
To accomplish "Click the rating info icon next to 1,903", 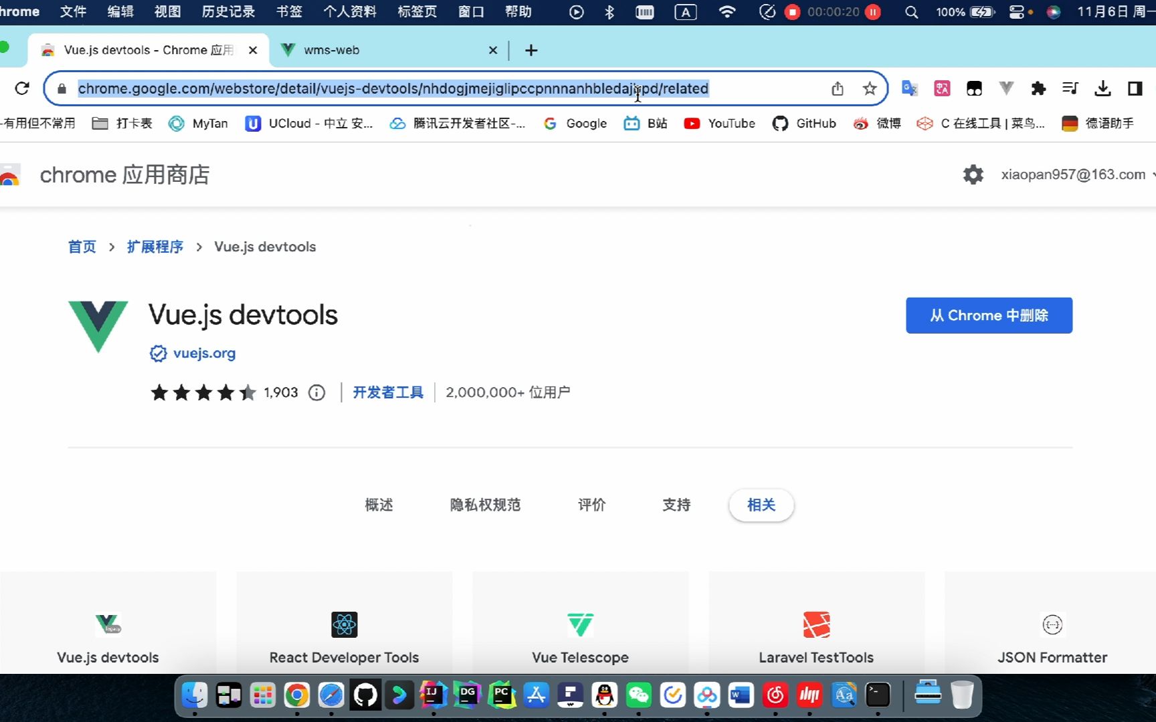I will [x=316, y=392].
